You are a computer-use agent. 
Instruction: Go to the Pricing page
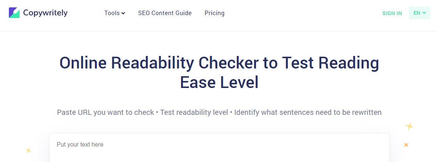click(215, 13)
